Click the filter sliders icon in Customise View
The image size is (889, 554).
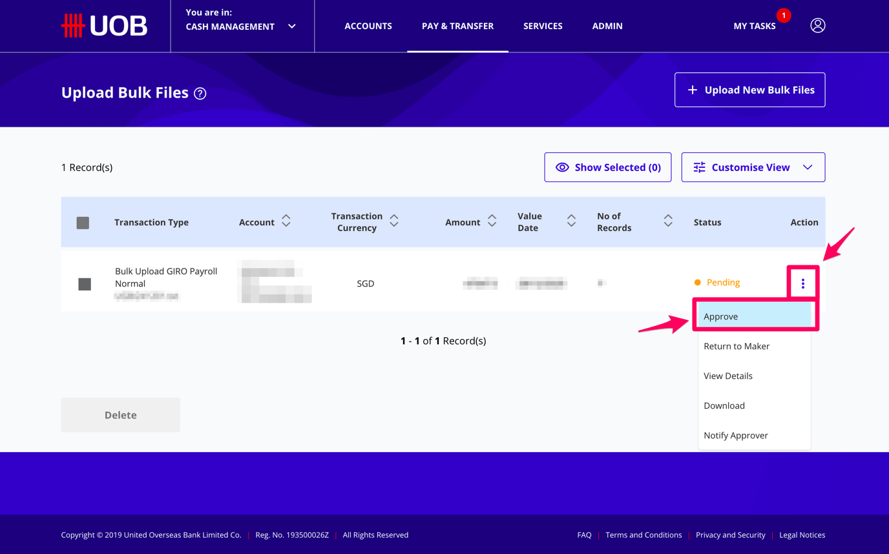pyautogui.click(x=698, y=167)
